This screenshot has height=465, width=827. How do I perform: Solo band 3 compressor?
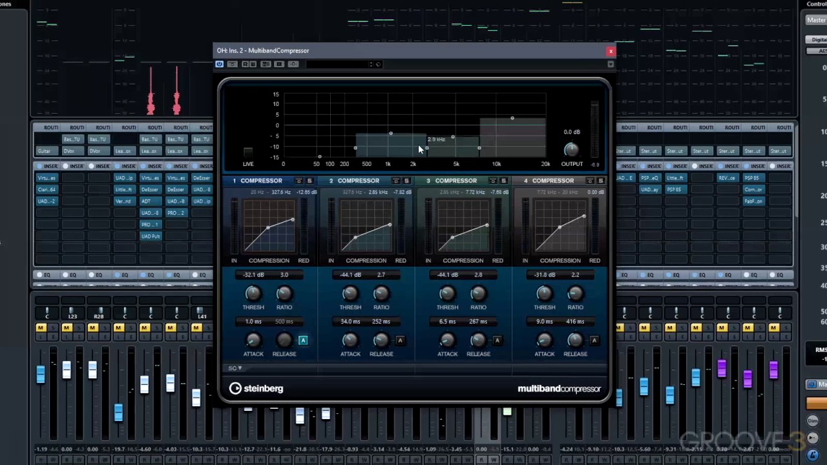503,181
